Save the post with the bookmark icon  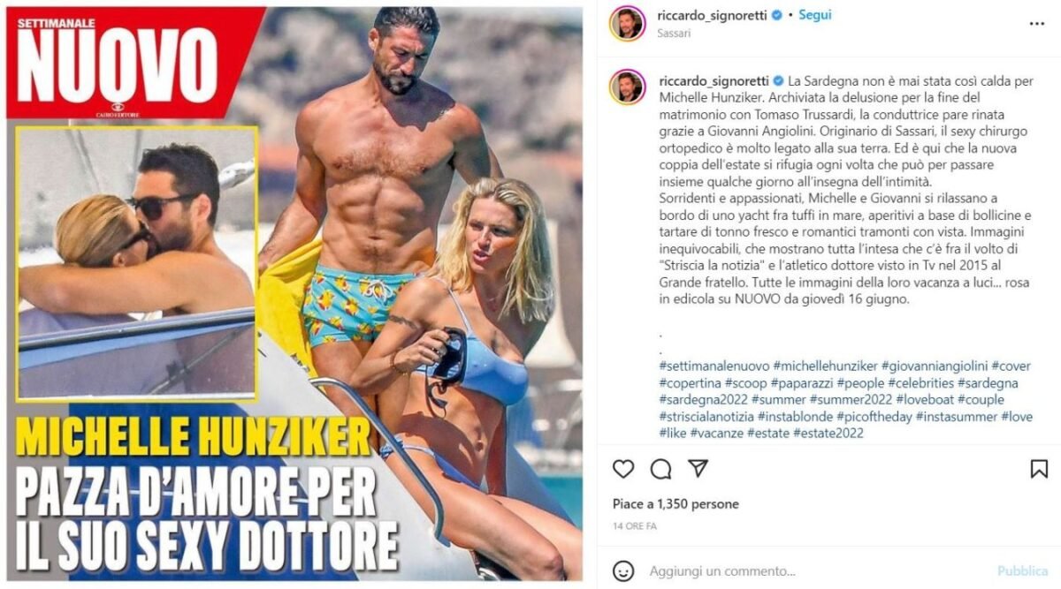pyautogui.click(x=1039, y=469)
